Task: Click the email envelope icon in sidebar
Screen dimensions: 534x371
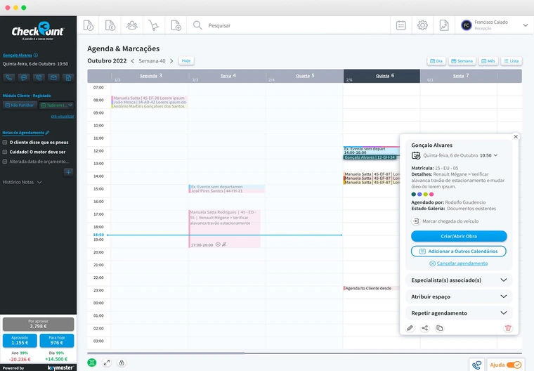Action: [53, 77]
